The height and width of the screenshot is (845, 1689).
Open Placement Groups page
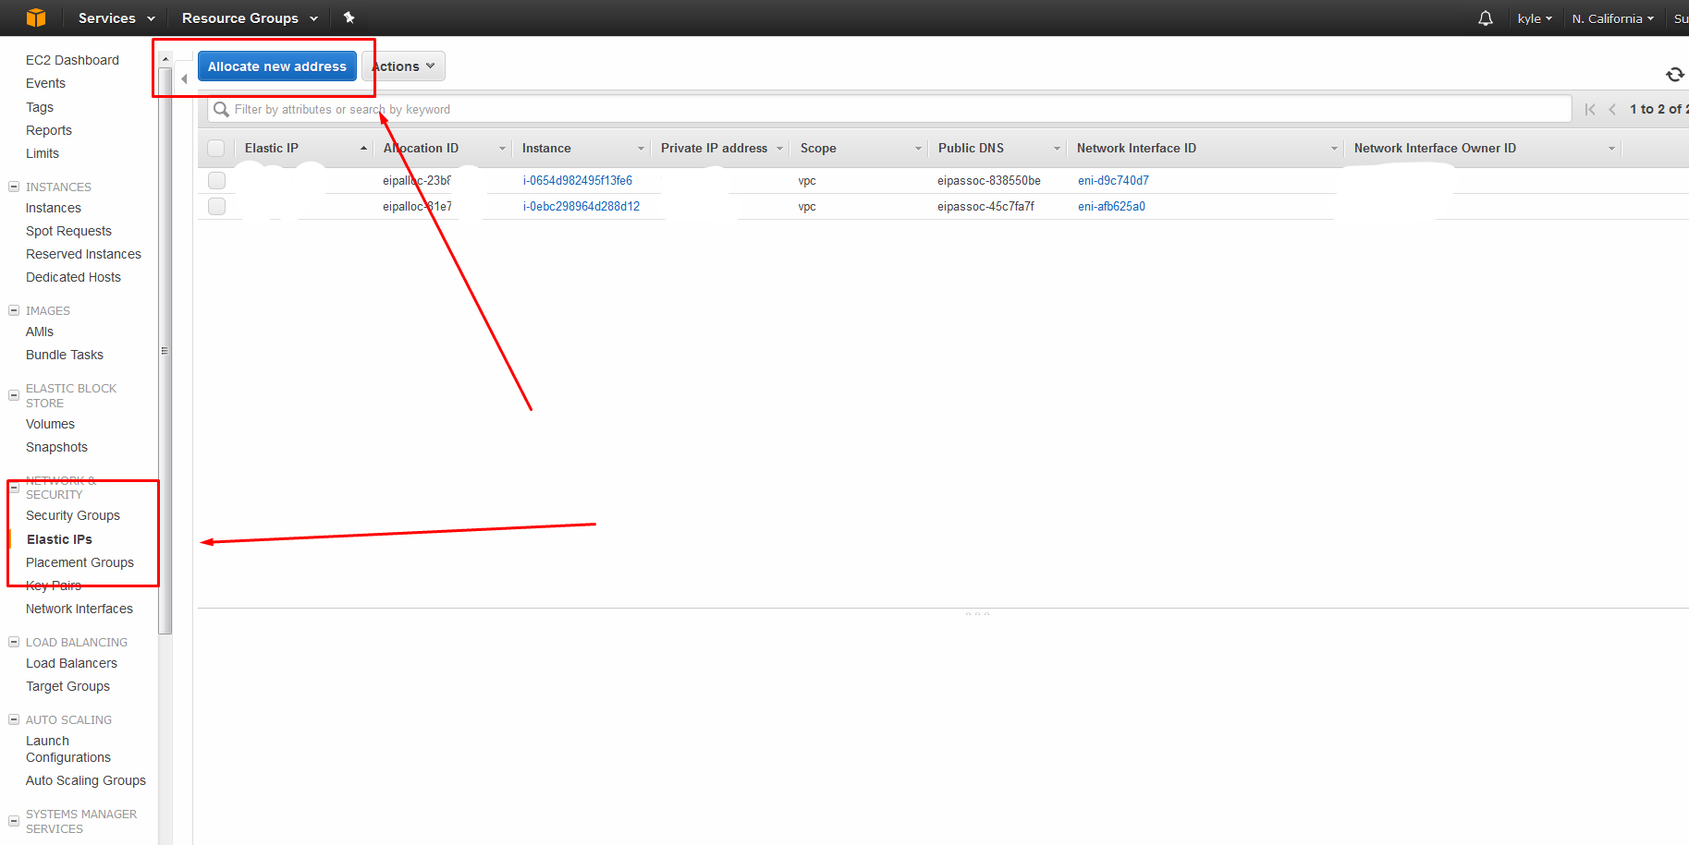click(80, 562)
